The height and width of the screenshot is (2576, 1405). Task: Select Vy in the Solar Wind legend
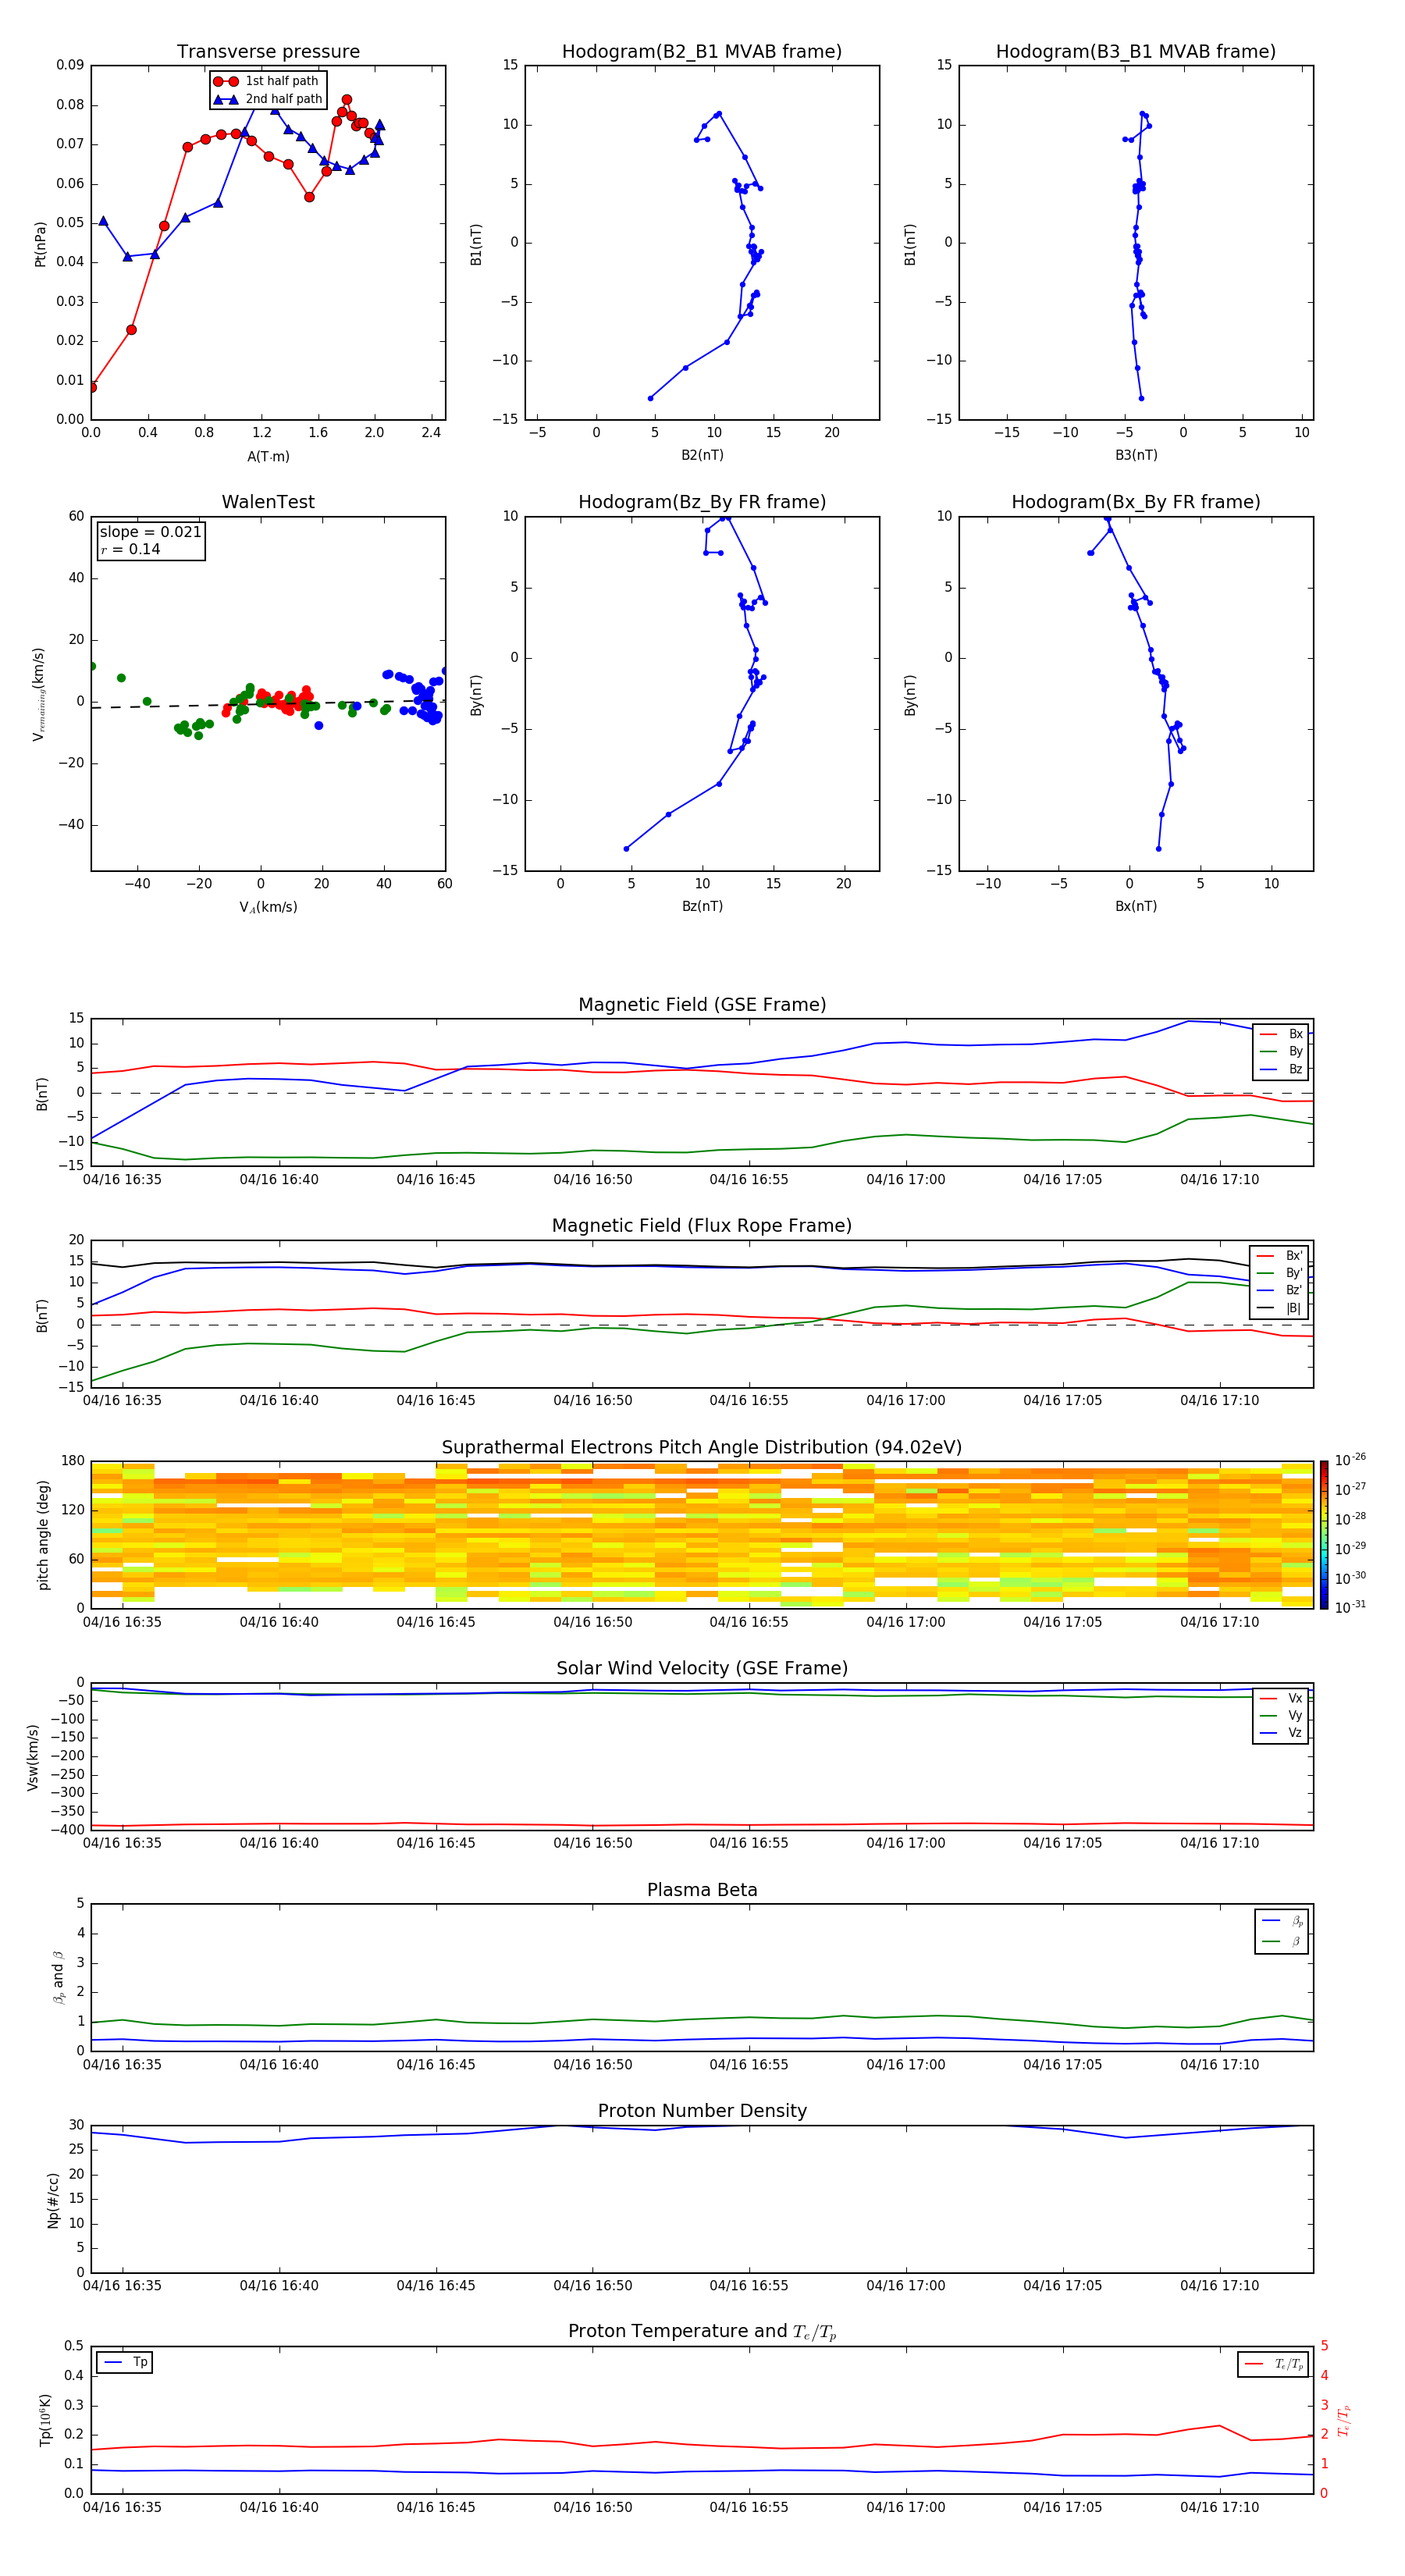pos(1281,1716)
